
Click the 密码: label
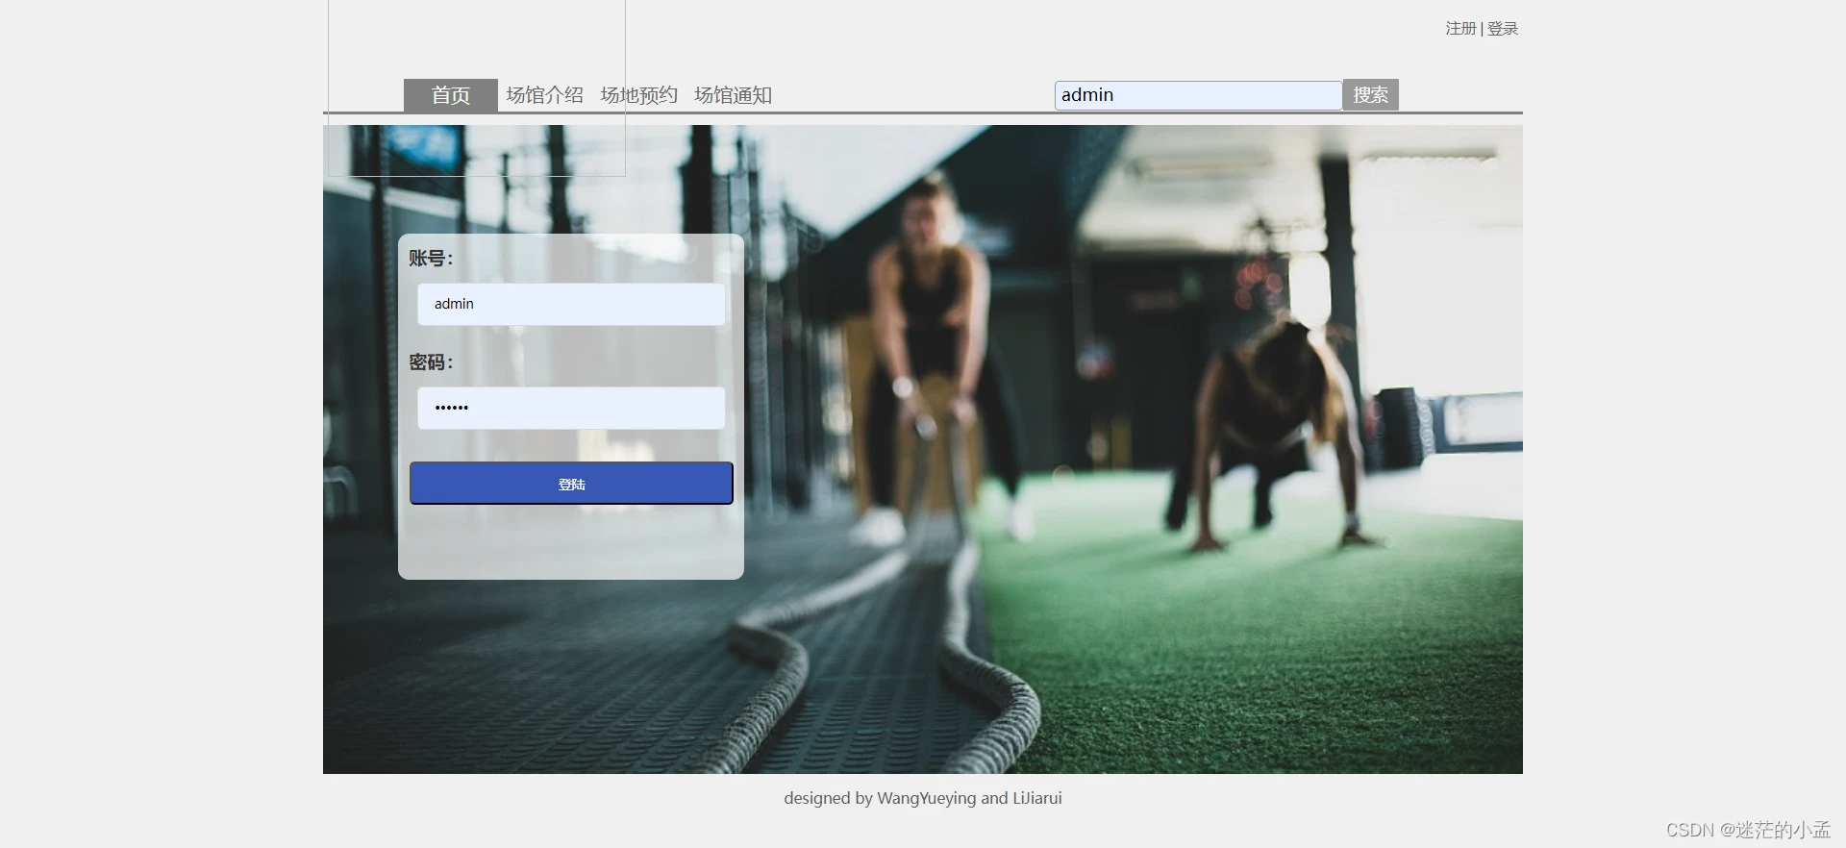pos(431,362)
